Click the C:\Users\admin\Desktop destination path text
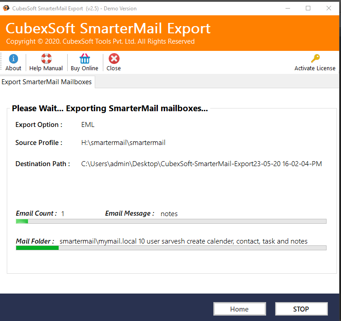Viewport: 341px width, 321px height. pyautogui.click(x=201, y=163)
